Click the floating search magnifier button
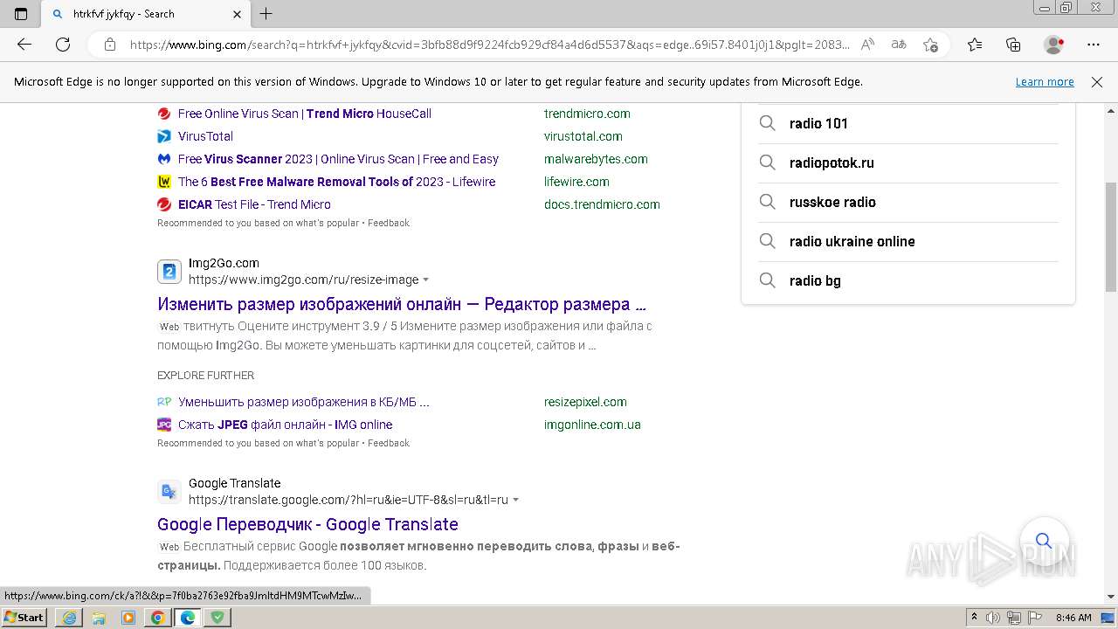Viewport: 1118px width, 629px height. point(1044,541)
